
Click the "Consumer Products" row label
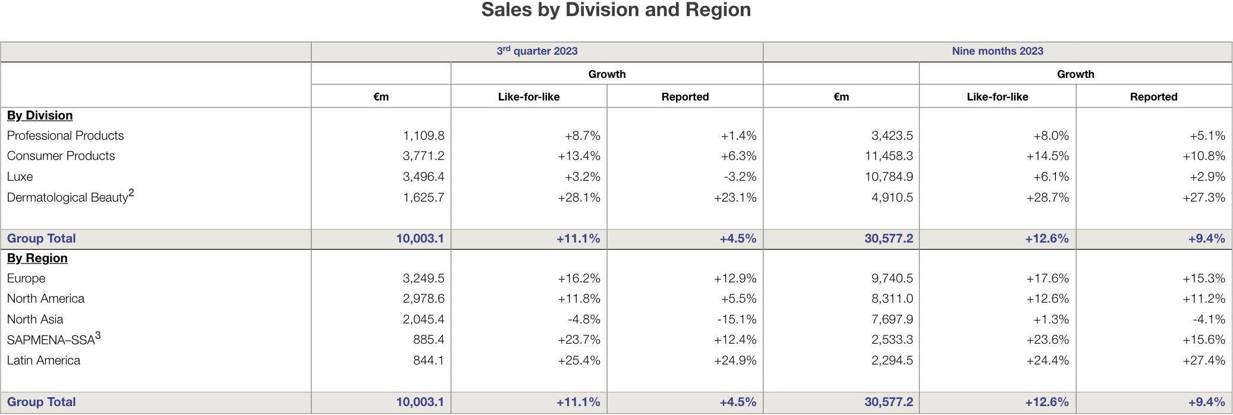click(61, 156)
